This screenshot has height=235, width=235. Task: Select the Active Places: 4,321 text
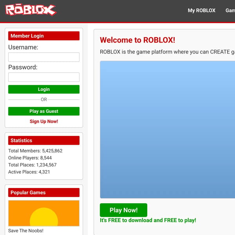pyautogui.click(x=29, y=172)
